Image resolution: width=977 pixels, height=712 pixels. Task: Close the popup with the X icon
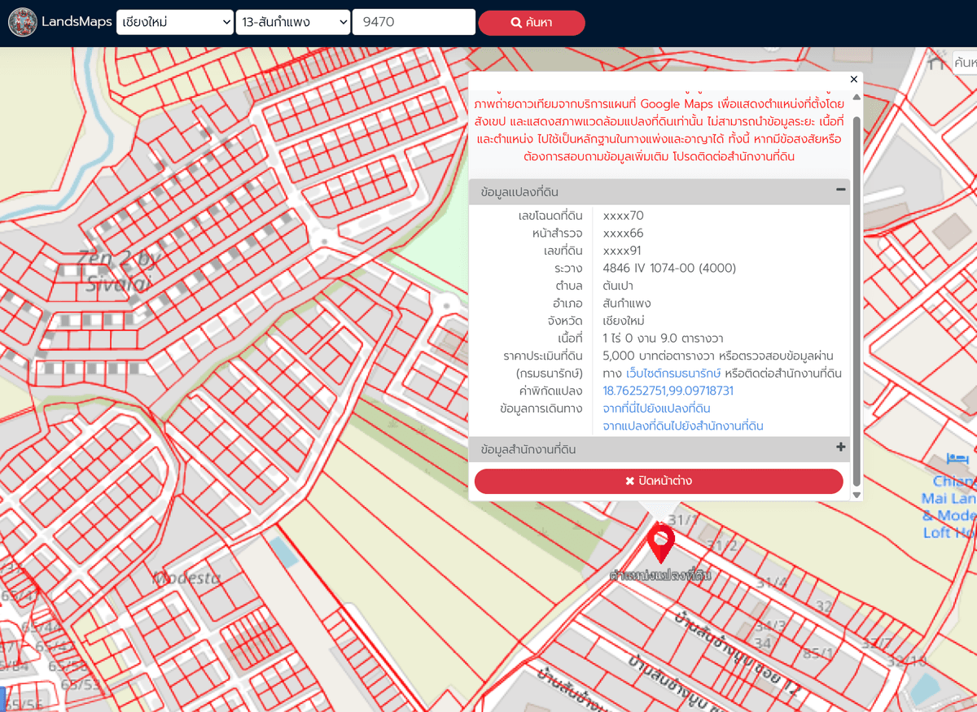(853, 79)
